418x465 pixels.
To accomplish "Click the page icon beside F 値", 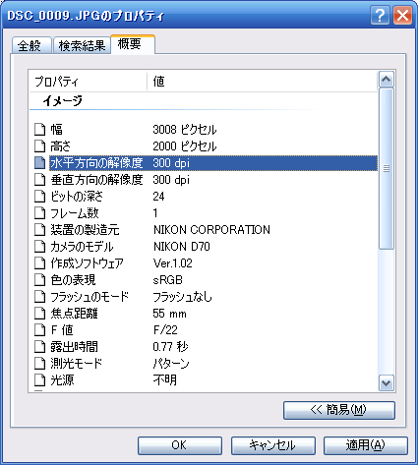I will [x=39, y=330].
